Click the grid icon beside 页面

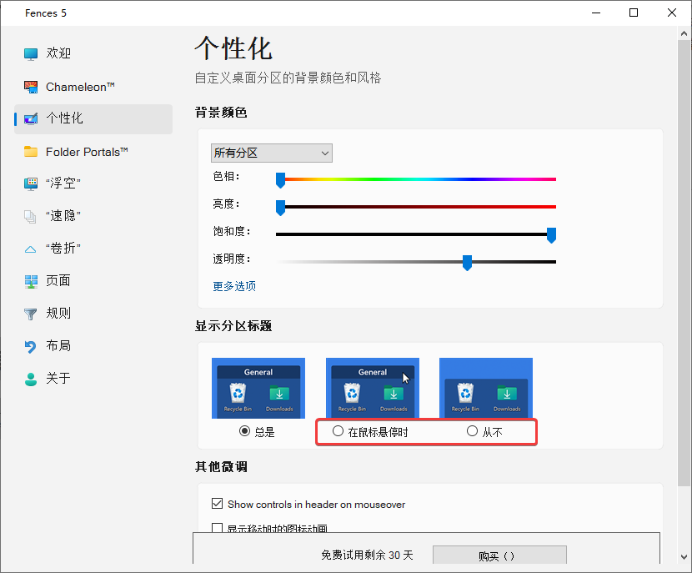(31, 281)
